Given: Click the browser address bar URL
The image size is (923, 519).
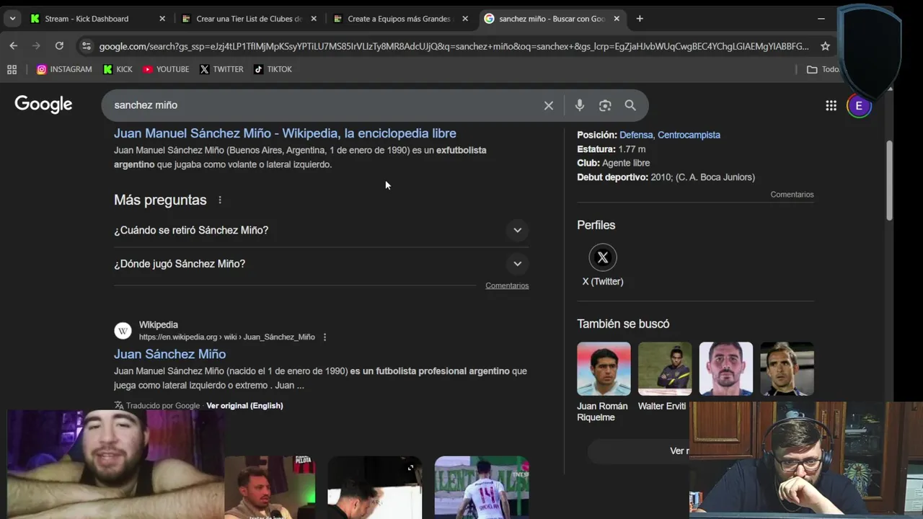Looking at the screenshot, I should (454, 46).
